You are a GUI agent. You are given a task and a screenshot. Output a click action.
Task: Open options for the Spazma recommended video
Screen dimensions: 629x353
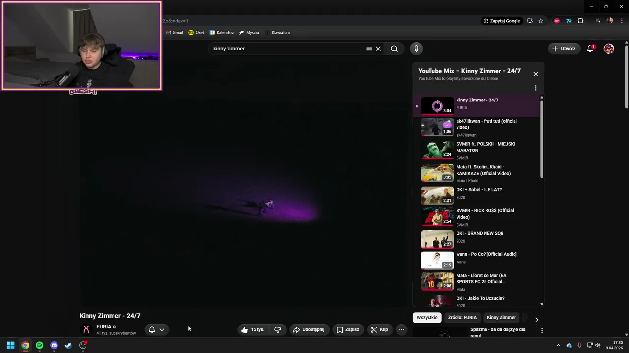542,331
